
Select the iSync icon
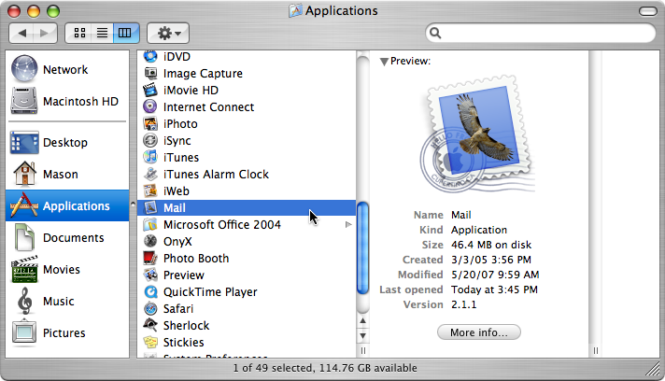pos(150,141)
